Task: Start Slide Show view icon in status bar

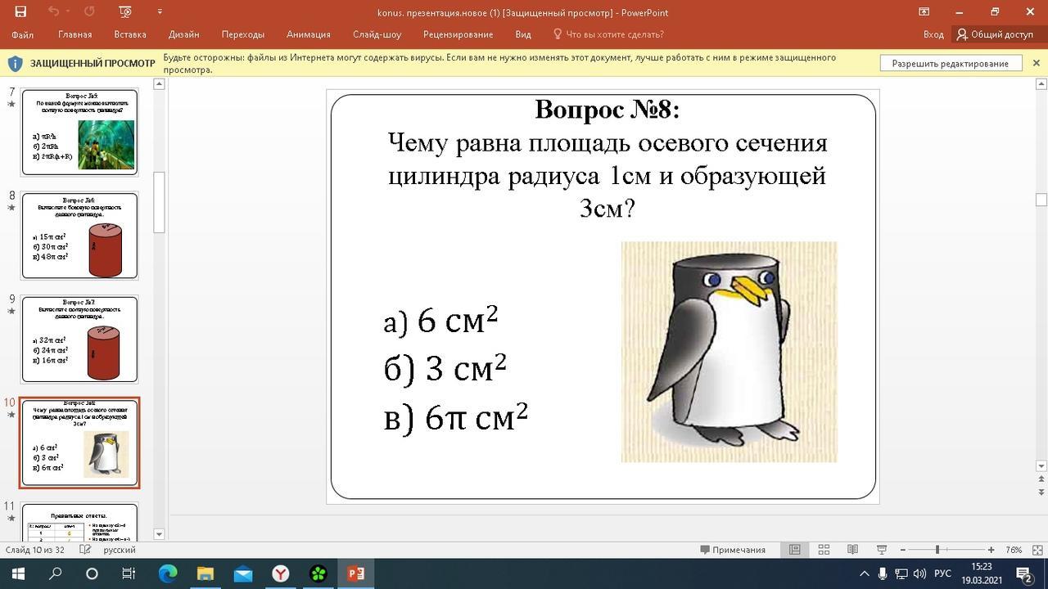Action: pos(882,550)
